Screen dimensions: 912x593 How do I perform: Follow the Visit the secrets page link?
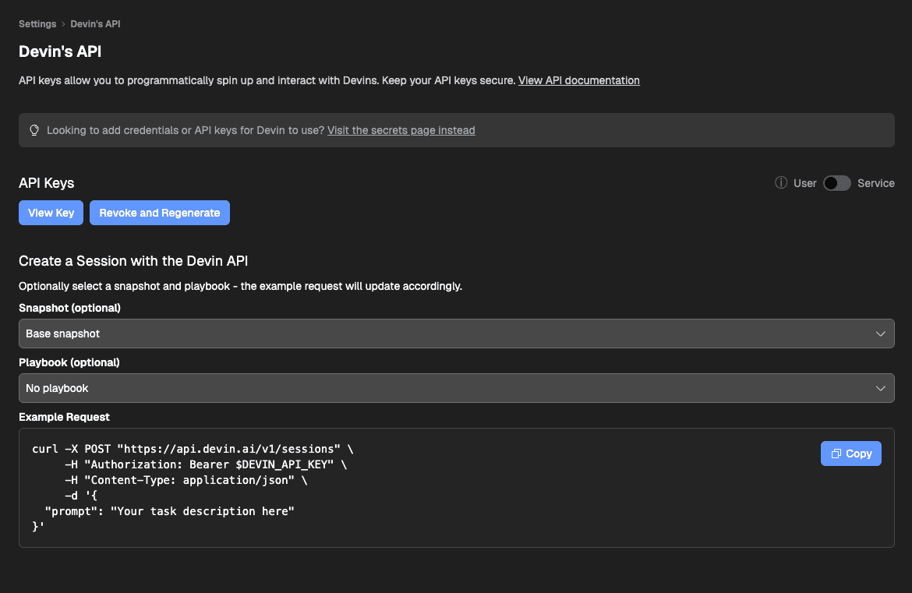[401, 130]
